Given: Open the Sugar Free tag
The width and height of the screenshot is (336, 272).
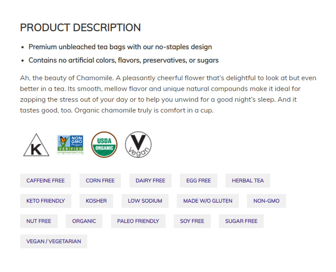Looking at the screenshot, I should click(241, 221).
